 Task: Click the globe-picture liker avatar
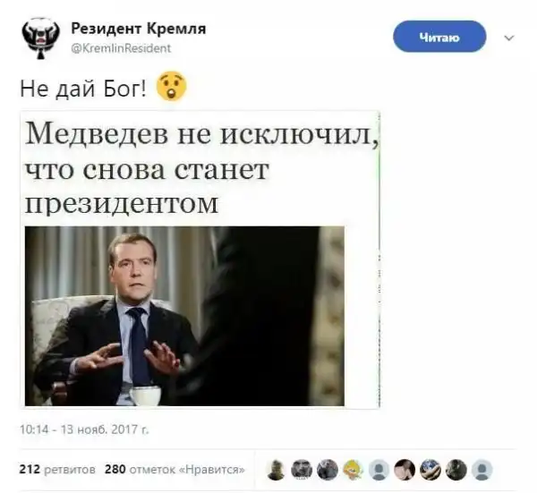click(x=430, y=470)
